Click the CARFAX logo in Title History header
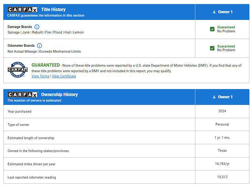This screenshot has width=252, height=187. (x=23, y=10)
